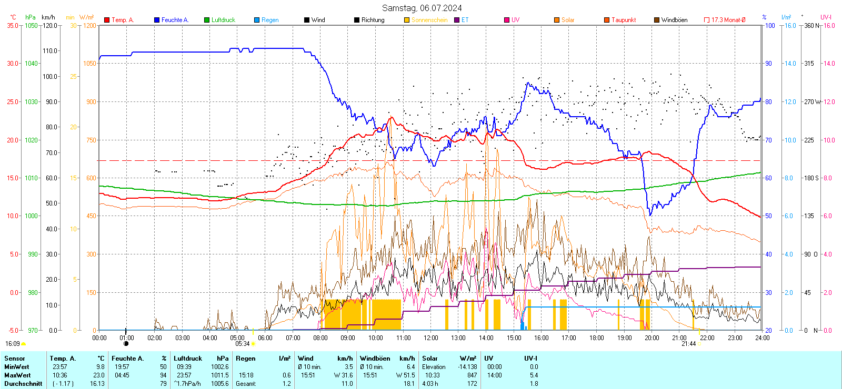Image resolution: width=842 pixels, height=389 pixels.
Task: Click the sunrise sun icon at 05:34
Action: (253, 344)
